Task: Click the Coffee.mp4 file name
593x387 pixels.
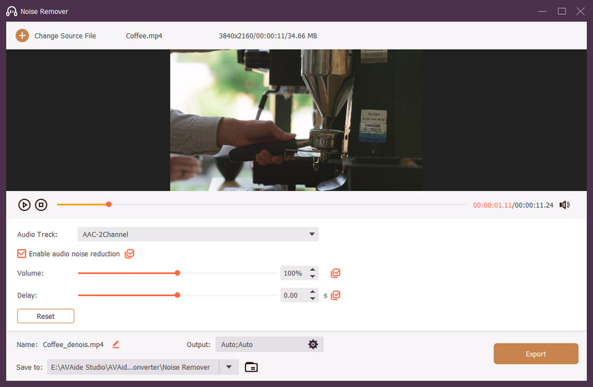Action: pyautogui.click(x=144, y=36)
